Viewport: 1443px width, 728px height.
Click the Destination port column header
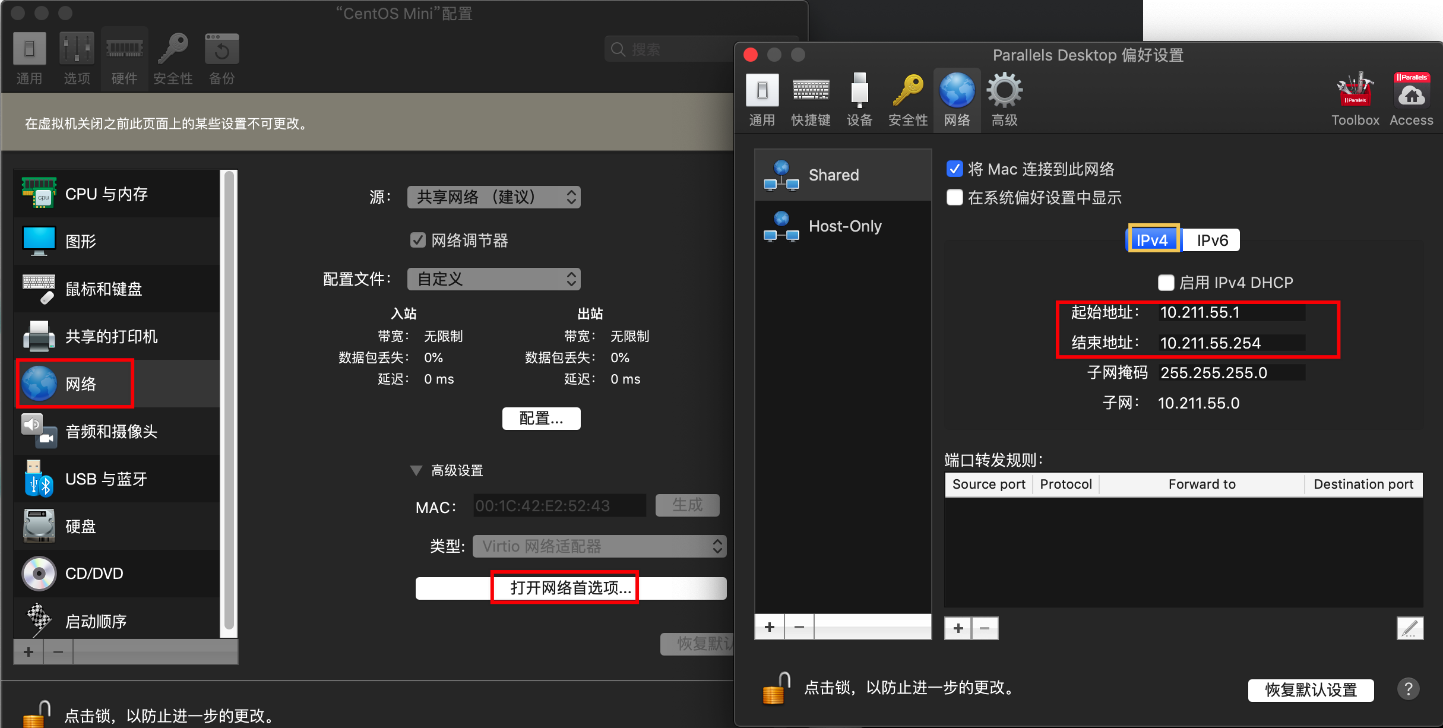(1363, 485)
